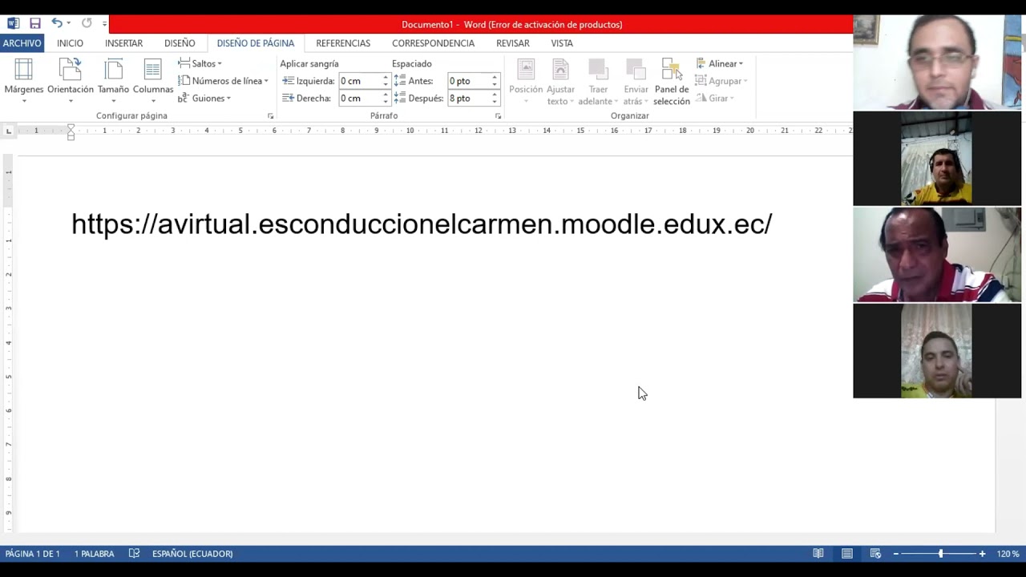The image size is (1026, 577).
Task: Click the Ajustar texto icon
Action: 560,80
